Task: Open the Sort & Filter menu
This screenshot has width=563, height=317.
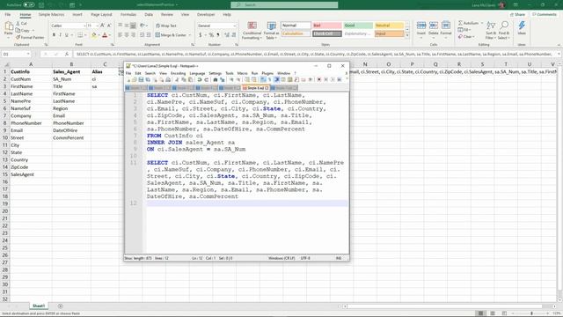Action: pyautogui.click(x=491, y=30)
